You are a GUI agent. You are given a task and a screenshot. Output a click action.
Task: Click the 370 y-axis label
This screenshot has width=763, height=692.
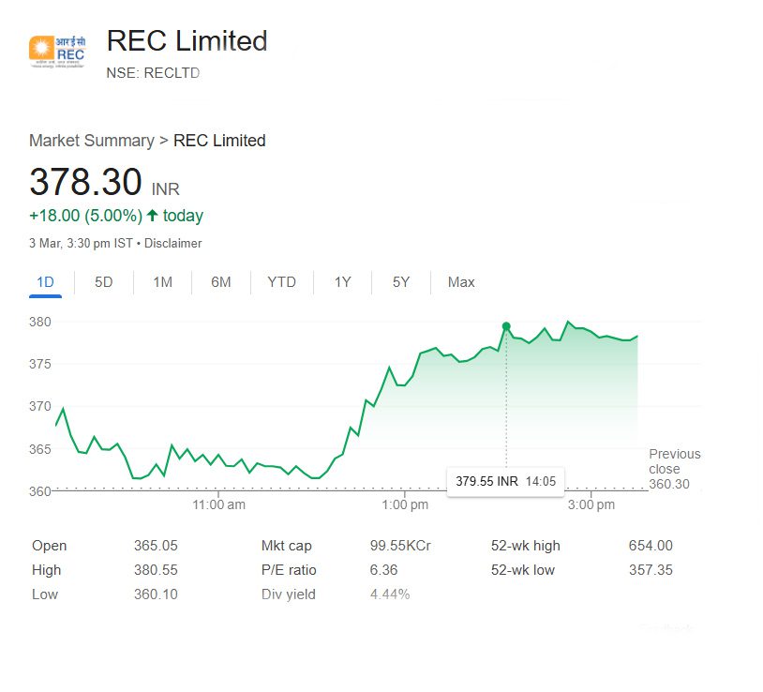40,406
